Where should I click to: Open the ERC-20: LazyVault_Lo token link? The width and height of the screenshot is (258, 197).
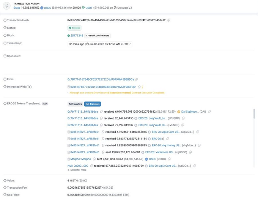click(153, 118)
